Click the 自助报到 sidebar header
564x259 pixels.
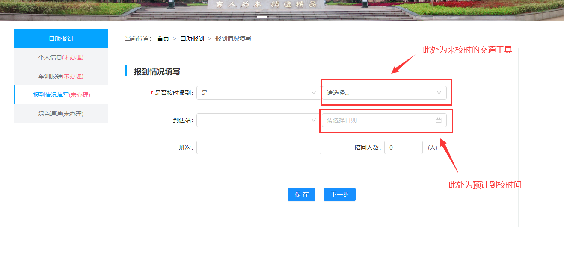61,38
